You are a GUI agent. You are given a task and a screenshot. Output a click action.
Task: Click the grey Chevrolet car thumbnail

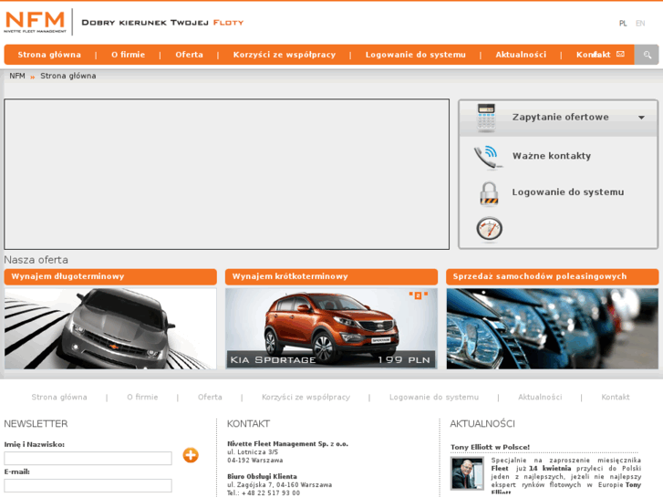click(110, 328)
